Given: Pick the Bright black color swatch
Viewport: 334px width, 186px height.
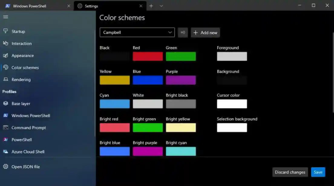Looking at the screenshot, I should 181,104.
